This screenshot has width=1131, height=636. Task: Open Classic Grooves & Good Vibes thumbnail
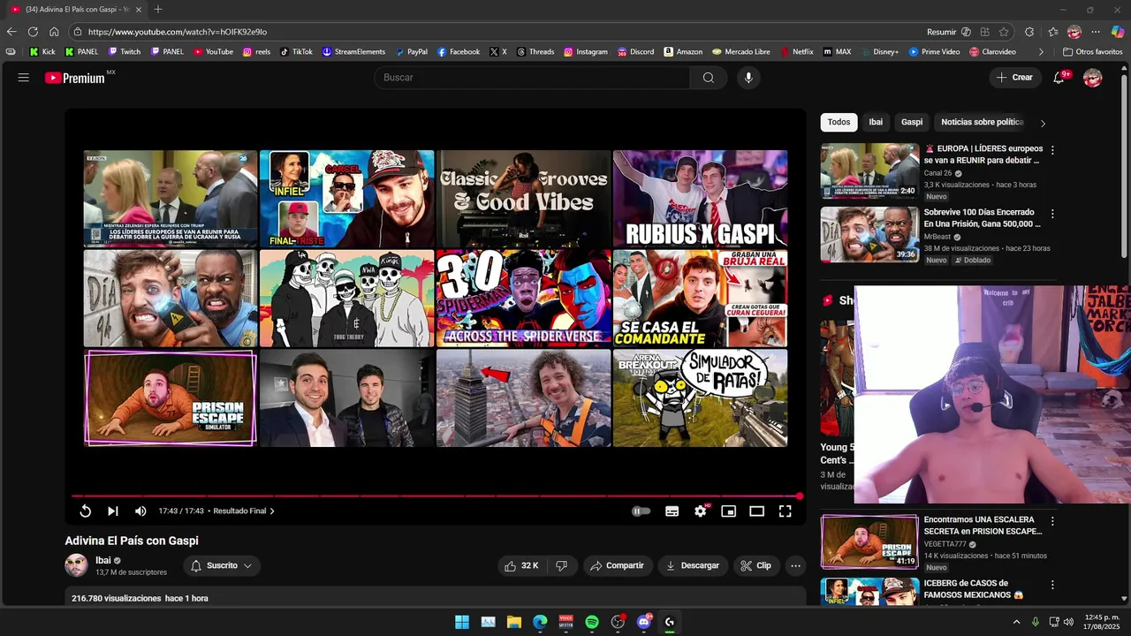pyautogui.click(x=524, y=199)
